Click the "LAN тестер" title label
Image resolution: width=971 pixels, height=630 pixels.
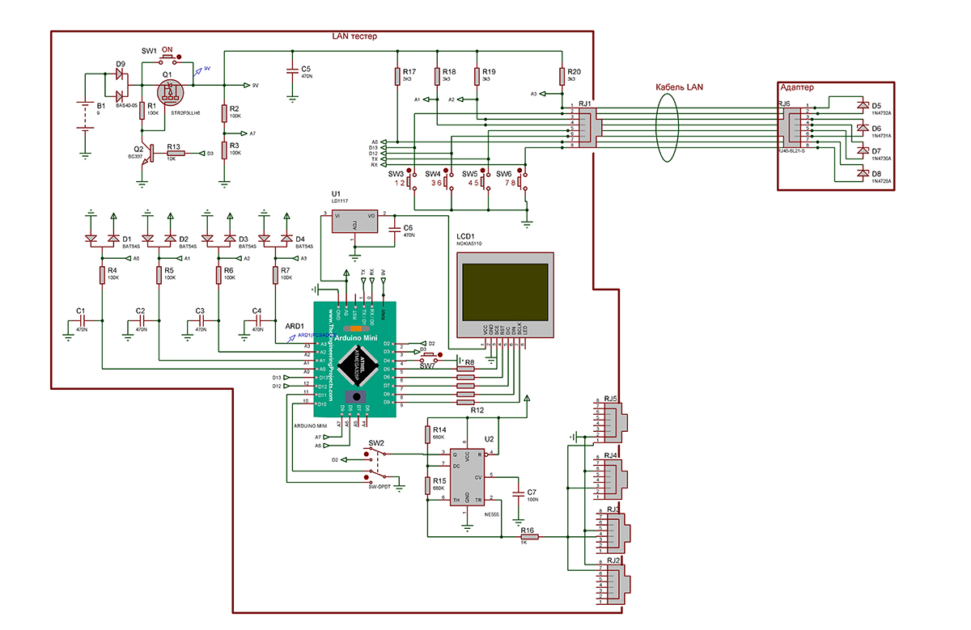(354, 37)
